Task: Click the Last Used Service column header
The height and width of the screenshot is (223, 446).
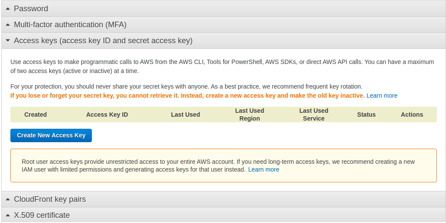Action: tap(314, 115)
